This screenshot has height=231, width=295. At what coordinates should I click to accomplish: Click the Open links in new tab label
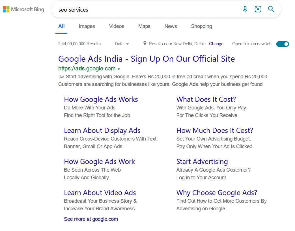(252, 44)
